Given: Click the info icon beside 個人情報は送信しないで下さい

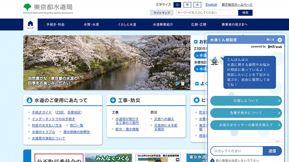Looking at the screenshot, I should coord(212,160).
